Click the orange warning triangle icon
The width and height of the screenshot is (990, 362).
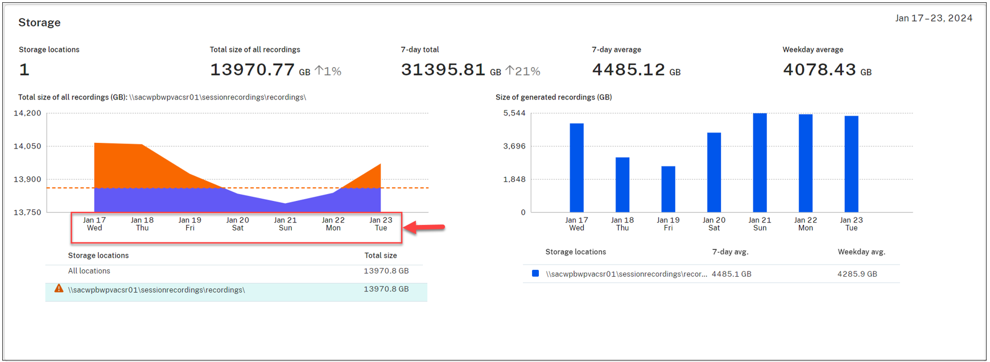(x=59, y=289)
